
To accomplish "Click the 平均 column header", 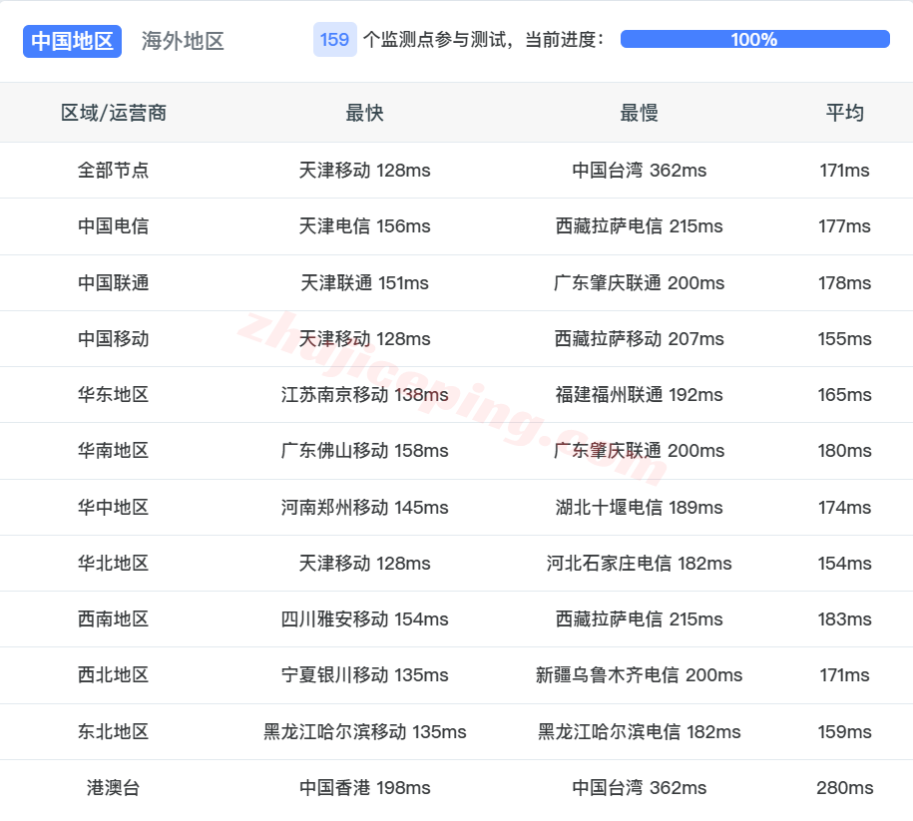I will click(843, 113).
